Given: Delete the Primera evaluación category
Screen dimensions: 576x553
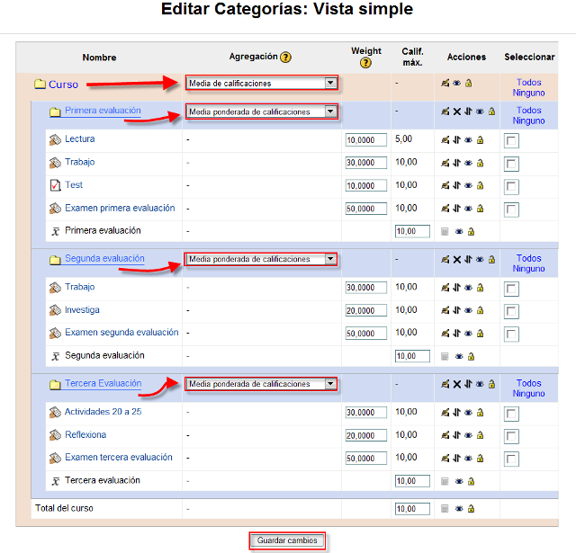Looking at the screenshot, I should pyautogui.click(x=456, y=112).
